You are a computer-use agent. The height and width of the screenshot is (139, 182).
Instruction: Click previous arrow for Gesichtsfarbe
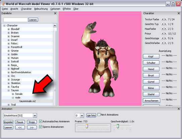tap(163, 43)
